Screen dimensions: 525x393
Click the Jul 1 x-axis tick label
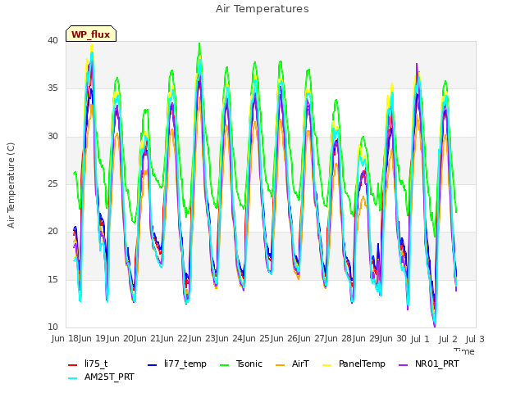[x=420, y=339]
